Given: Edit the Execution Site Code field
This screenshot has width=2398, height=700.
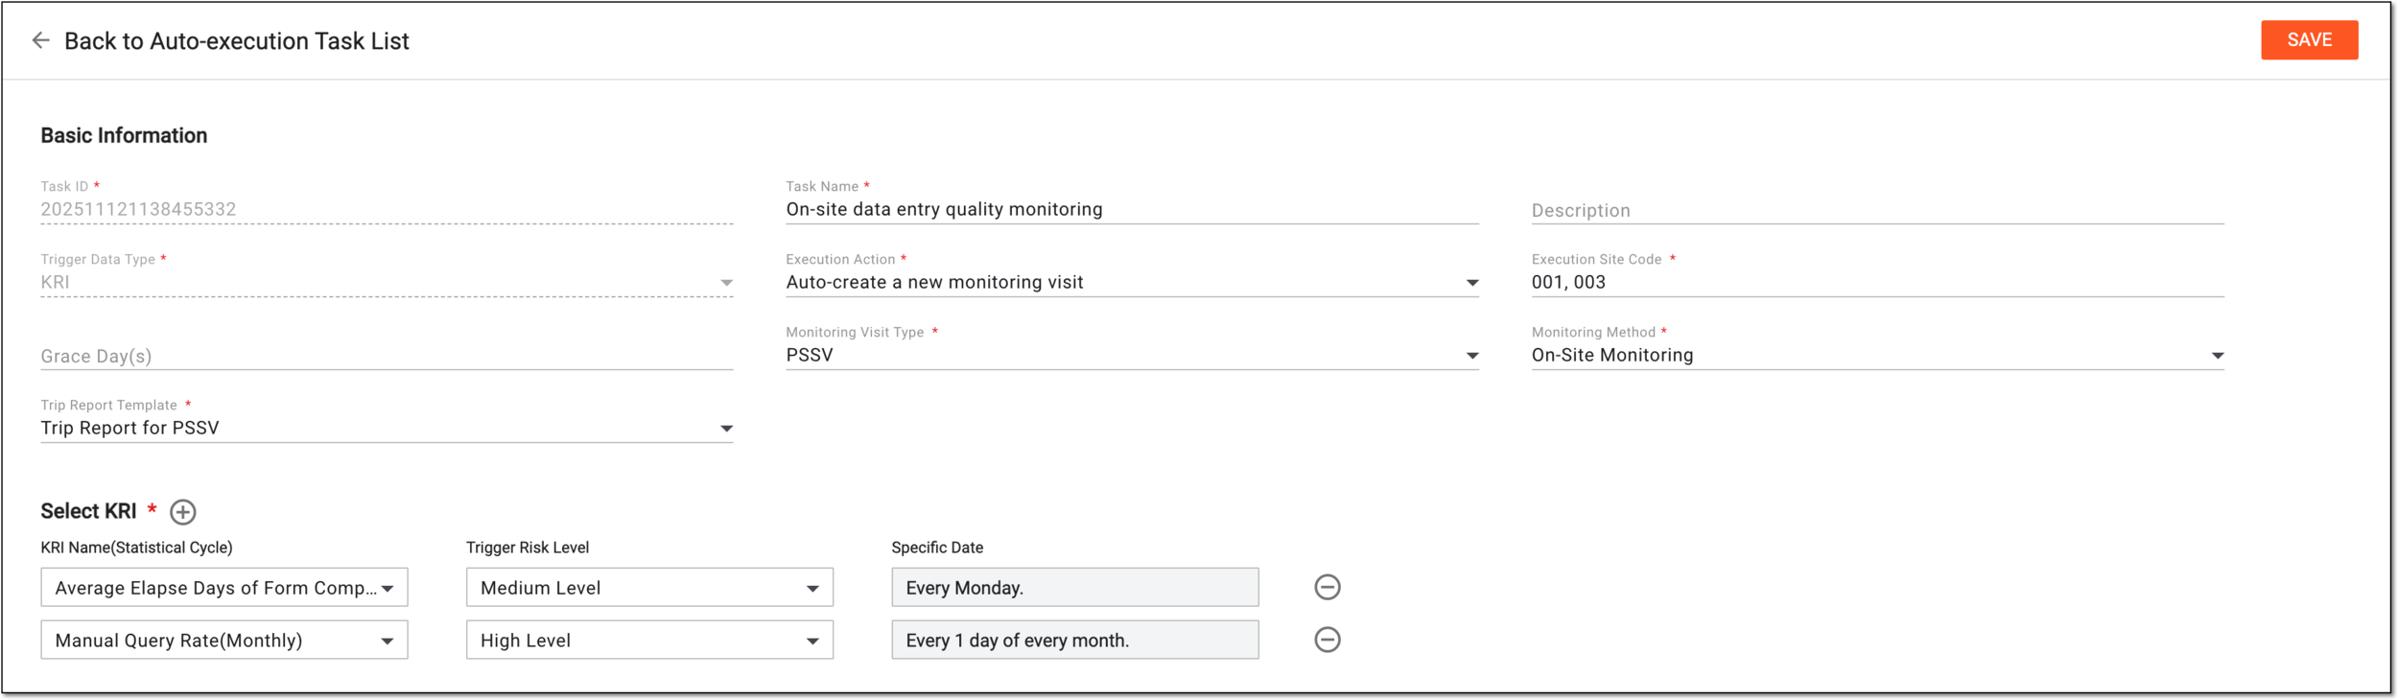Looking at the screenshot, I should coord(1877,282).
